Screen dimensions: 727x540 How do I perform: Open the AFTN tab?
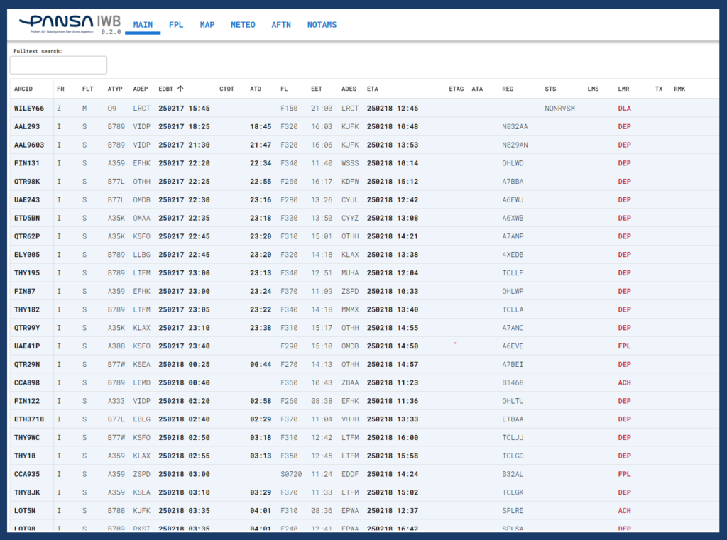point(281,25)
